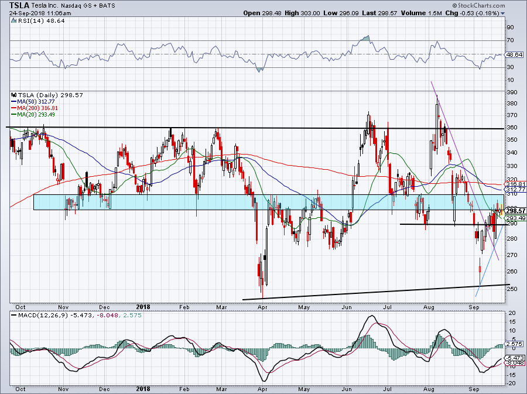Click the 250 price axis label
527x394 pixels.
[512, 289]
